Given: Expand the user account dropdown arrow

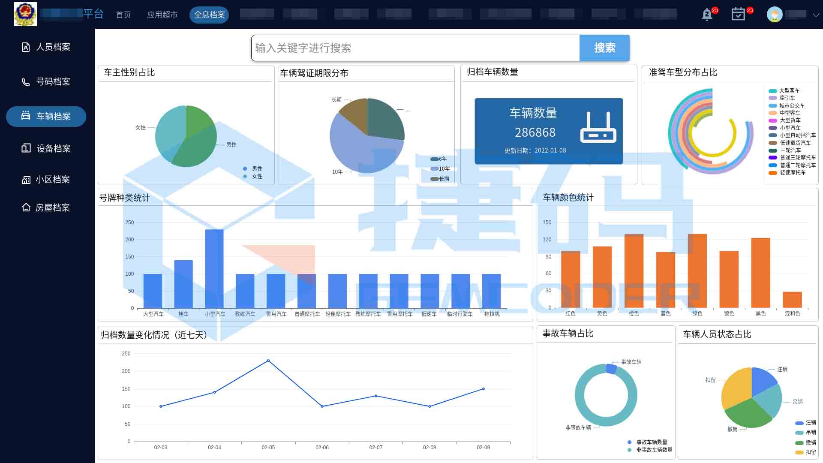Looking at the screenshot, I should click(x=816, y=15).
